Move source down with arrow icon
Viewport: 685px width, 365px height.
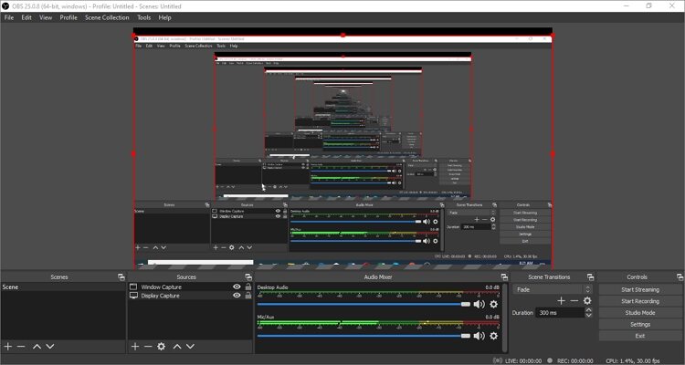point(191,346)
